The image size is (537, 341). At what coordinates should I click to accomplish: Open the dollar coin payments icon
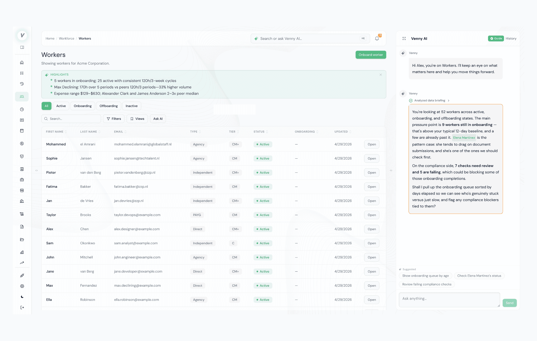[x=22, y=144]
